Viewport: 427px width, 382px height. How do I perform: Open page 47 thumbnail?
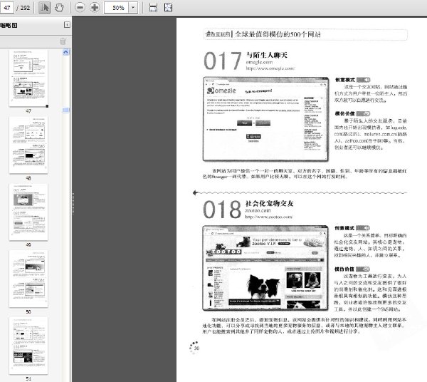tap(28, 78)
